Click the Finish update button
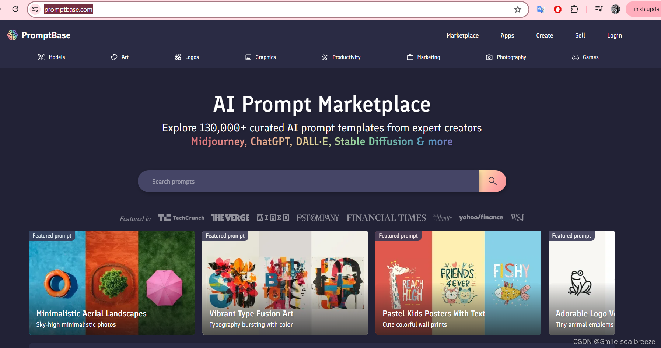 (x=644, y=9)
